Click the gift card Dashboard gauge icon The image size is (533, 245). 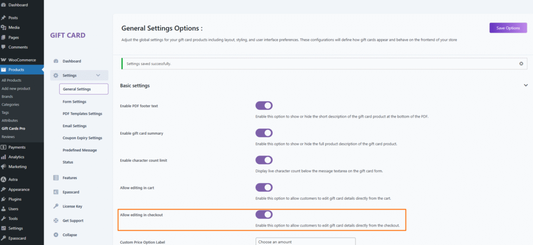56,61
